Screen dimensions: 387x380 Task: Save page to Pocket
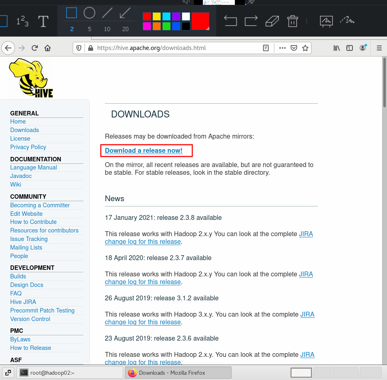(x=294, y=48)
